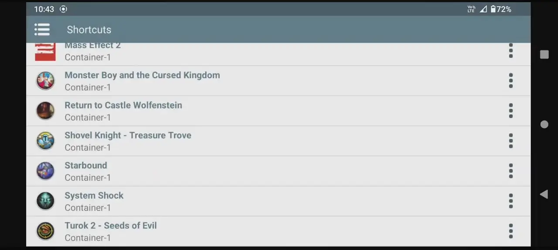Tap the Shovel Knight game icon
The width and height of the screenshot is (558, 250).
45,141
